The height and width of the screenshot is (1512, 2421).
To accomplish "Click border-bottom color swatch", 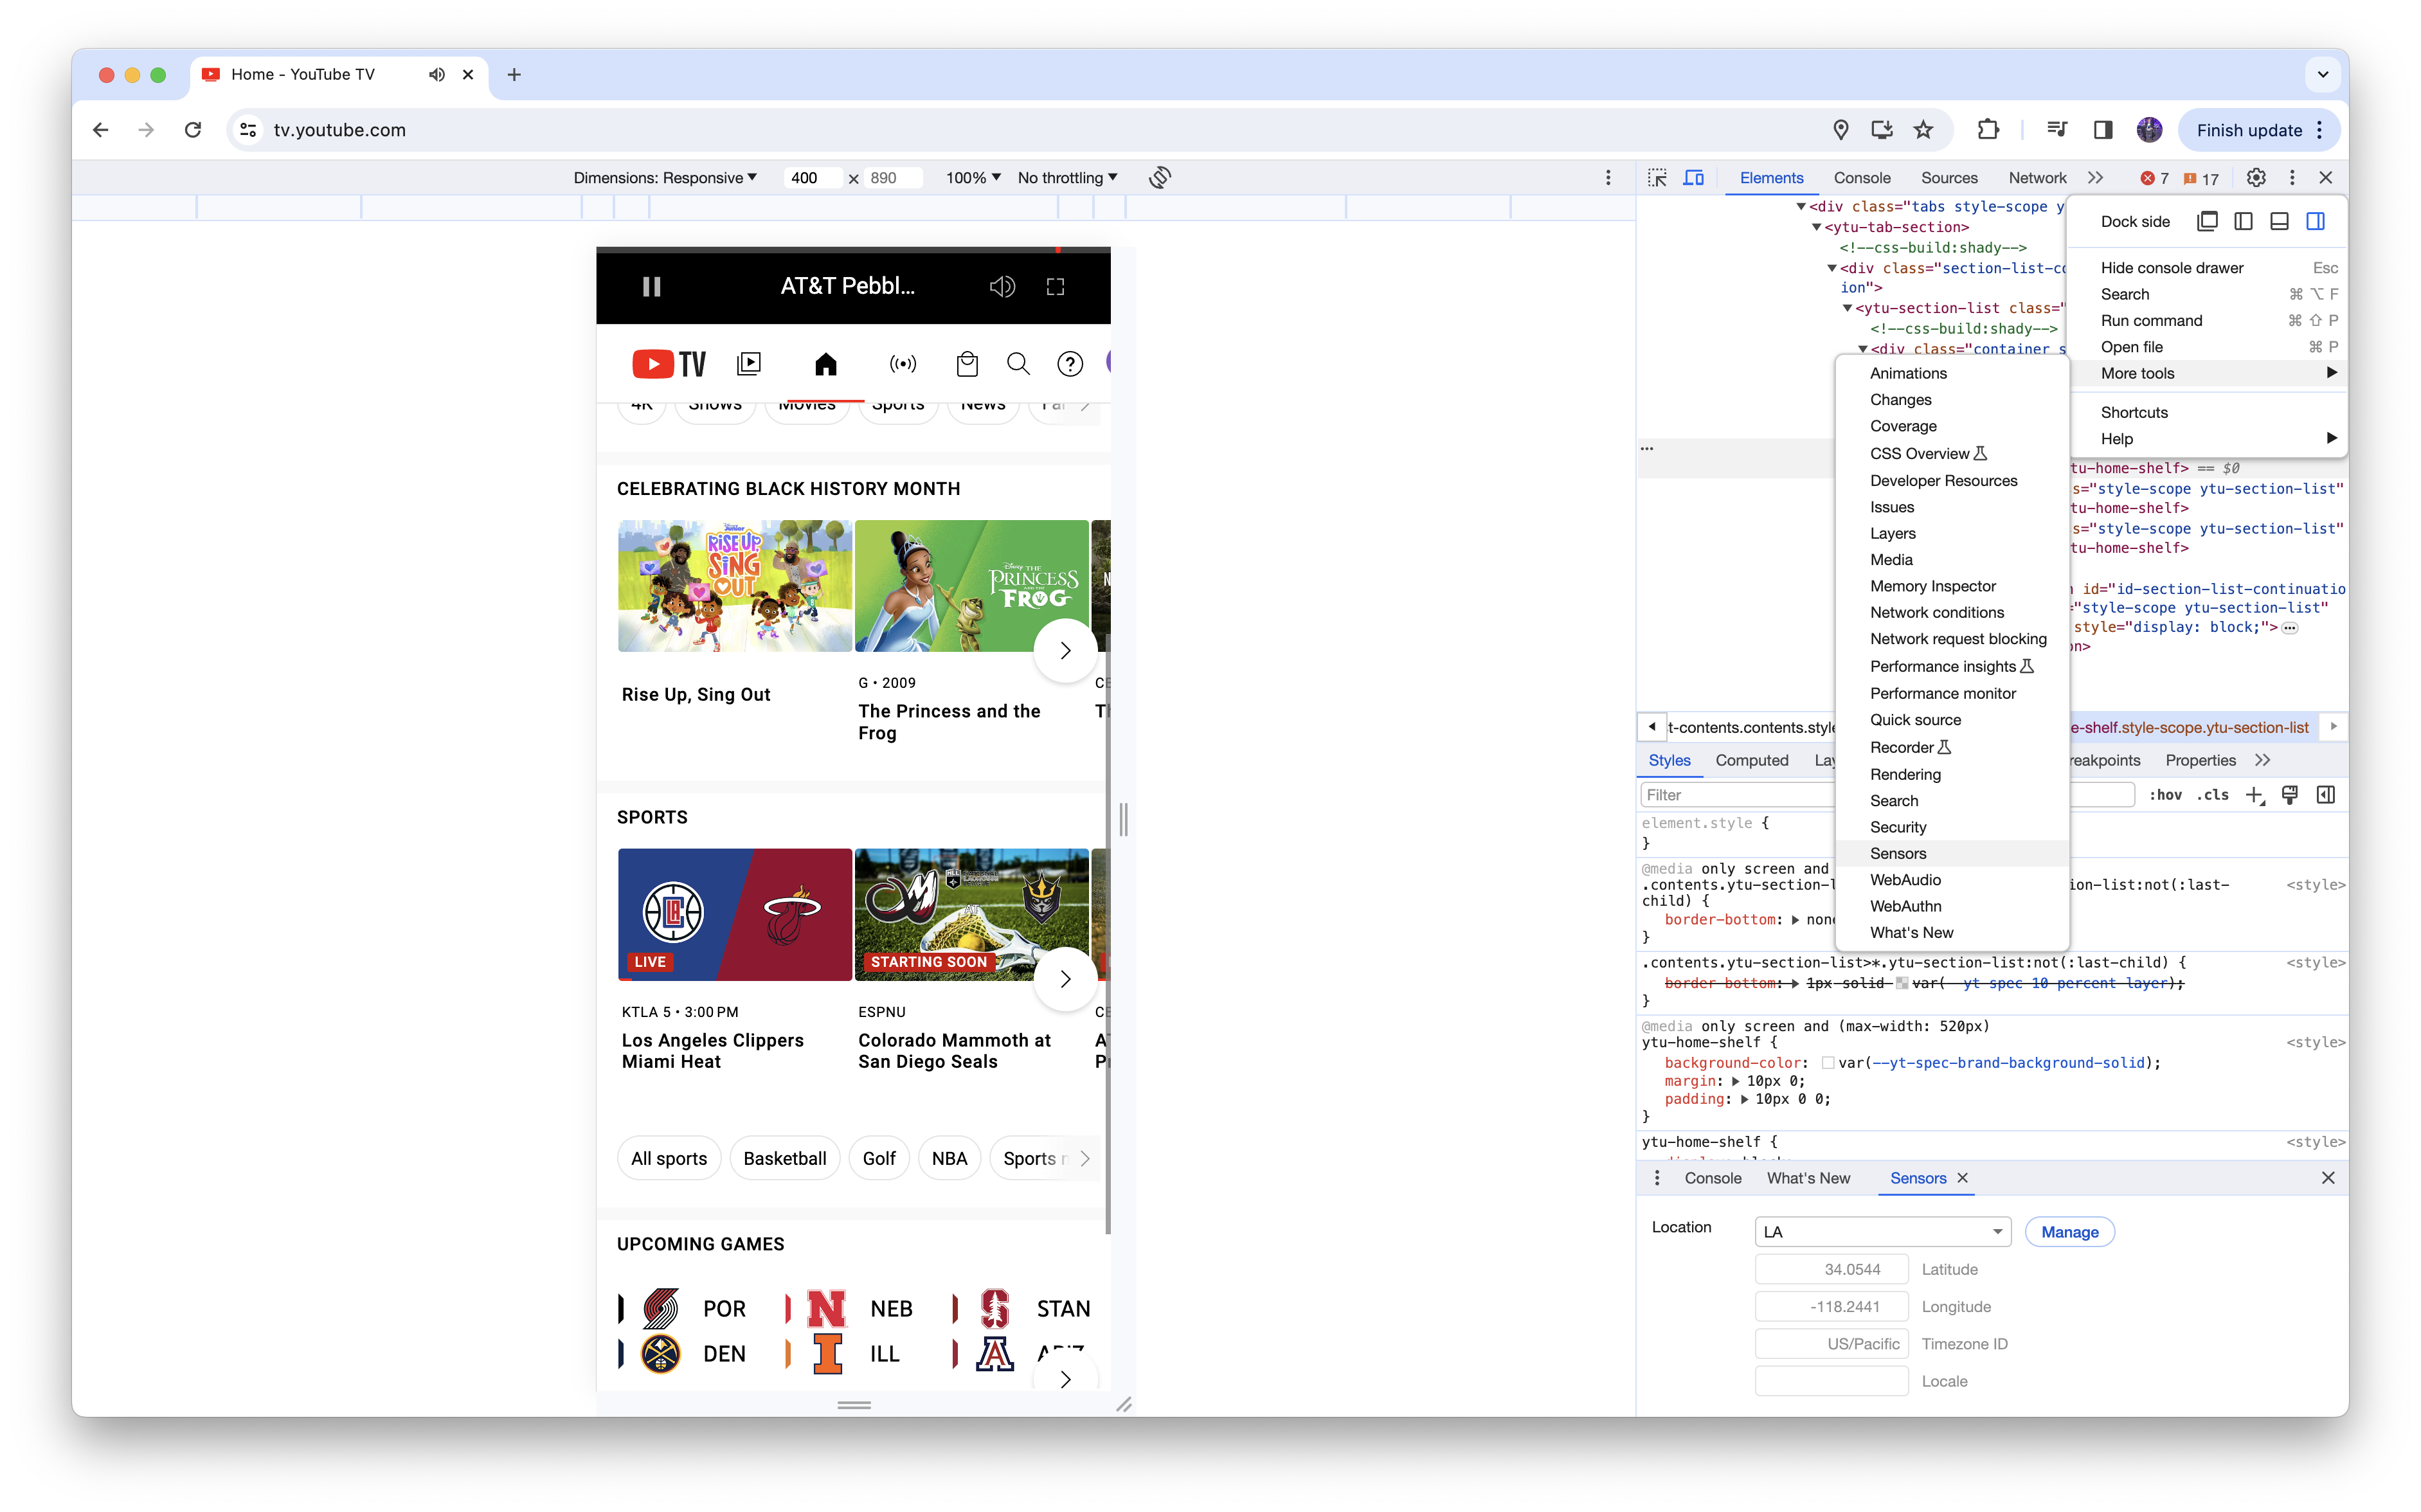I will point(1901,984).
